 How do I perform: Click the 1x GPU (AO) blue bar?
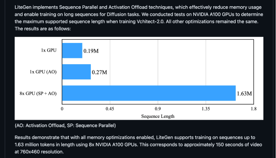coord(76,72)
